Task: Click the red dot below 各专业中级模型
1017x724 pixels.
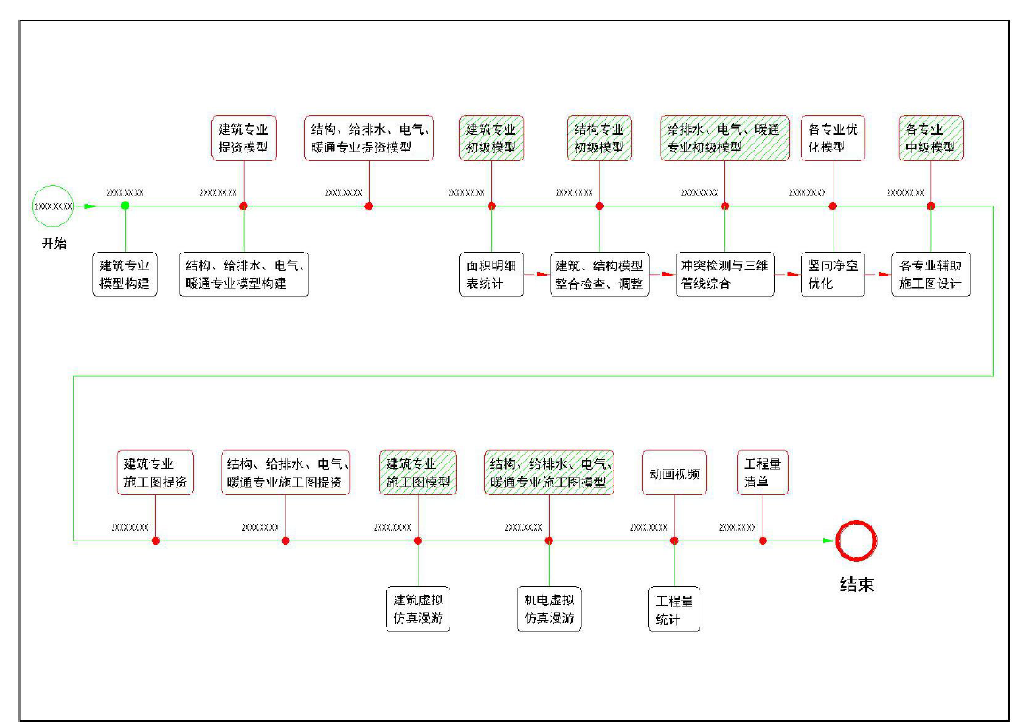Action: click(x=931, y=206)
